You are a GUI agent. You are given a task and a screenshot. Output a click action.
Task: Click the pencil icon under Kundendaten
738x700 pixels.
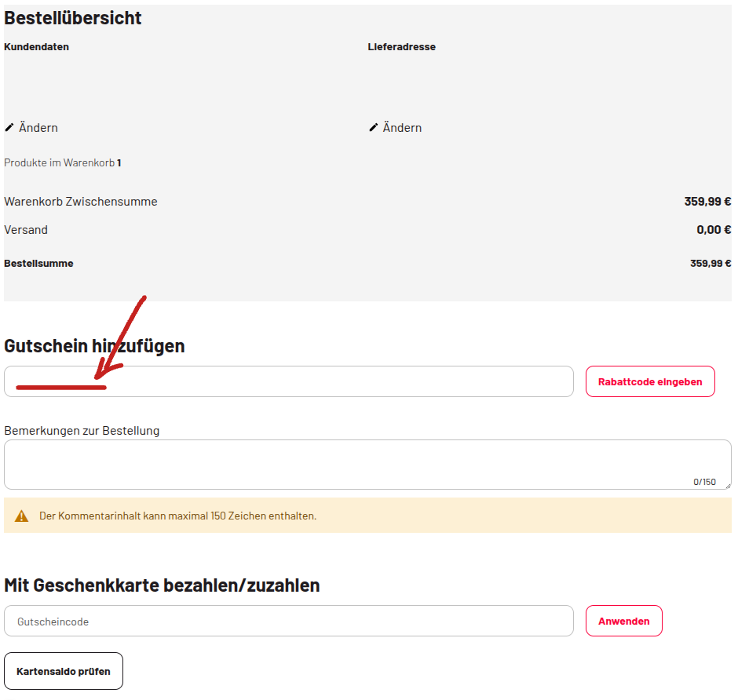coord(9,127)
